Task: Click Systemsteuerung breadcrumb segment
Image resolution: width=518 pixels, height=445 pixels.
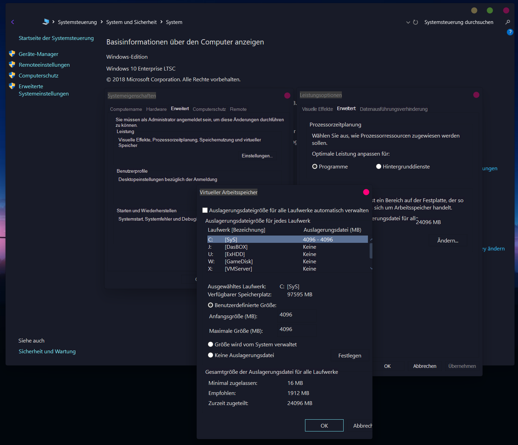Action: [77, 22]
